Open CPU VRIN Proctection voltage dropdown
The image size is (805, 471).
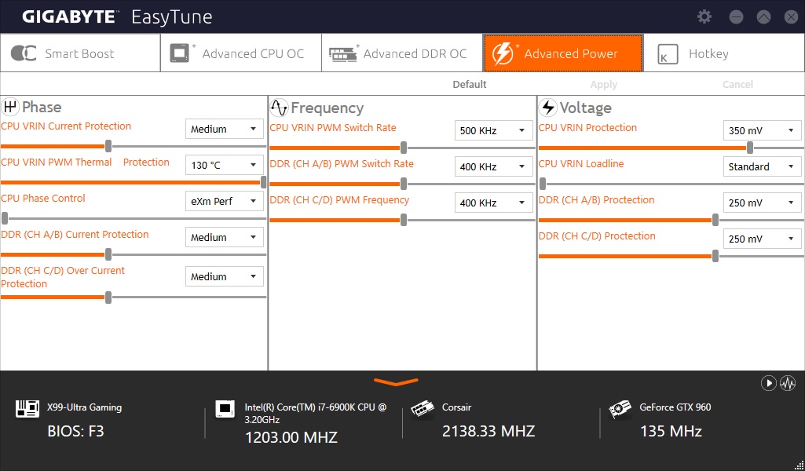coord(763,130)
